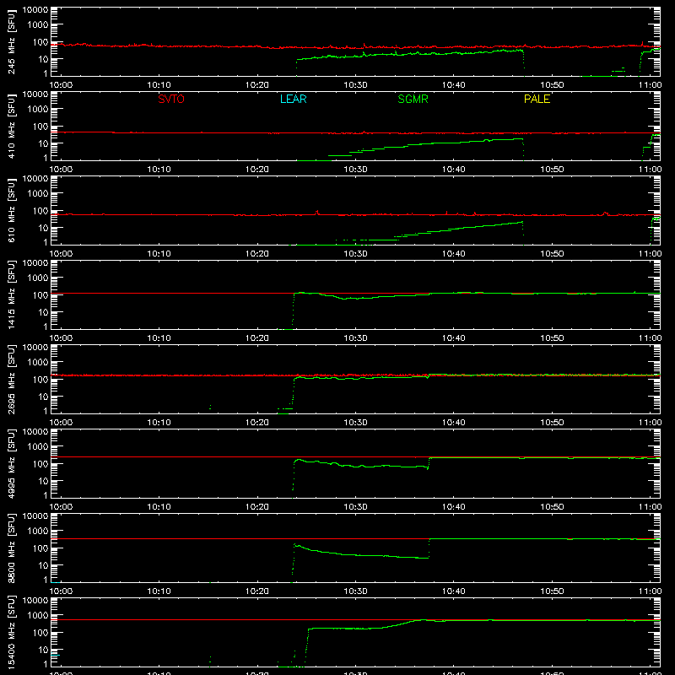Viewport: 675px width, 675px height.
Task: Click 10:30 label beneath the 245 MHz panel
Action: click(x=355, y=85)
